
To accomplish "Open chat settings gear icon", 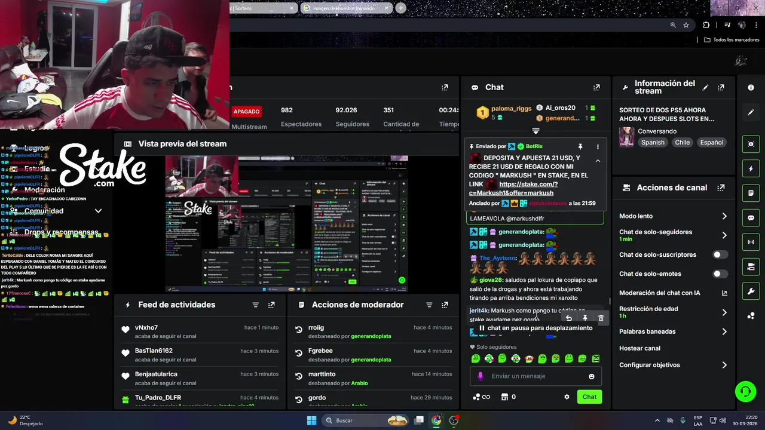I will (x=567, y=397).
